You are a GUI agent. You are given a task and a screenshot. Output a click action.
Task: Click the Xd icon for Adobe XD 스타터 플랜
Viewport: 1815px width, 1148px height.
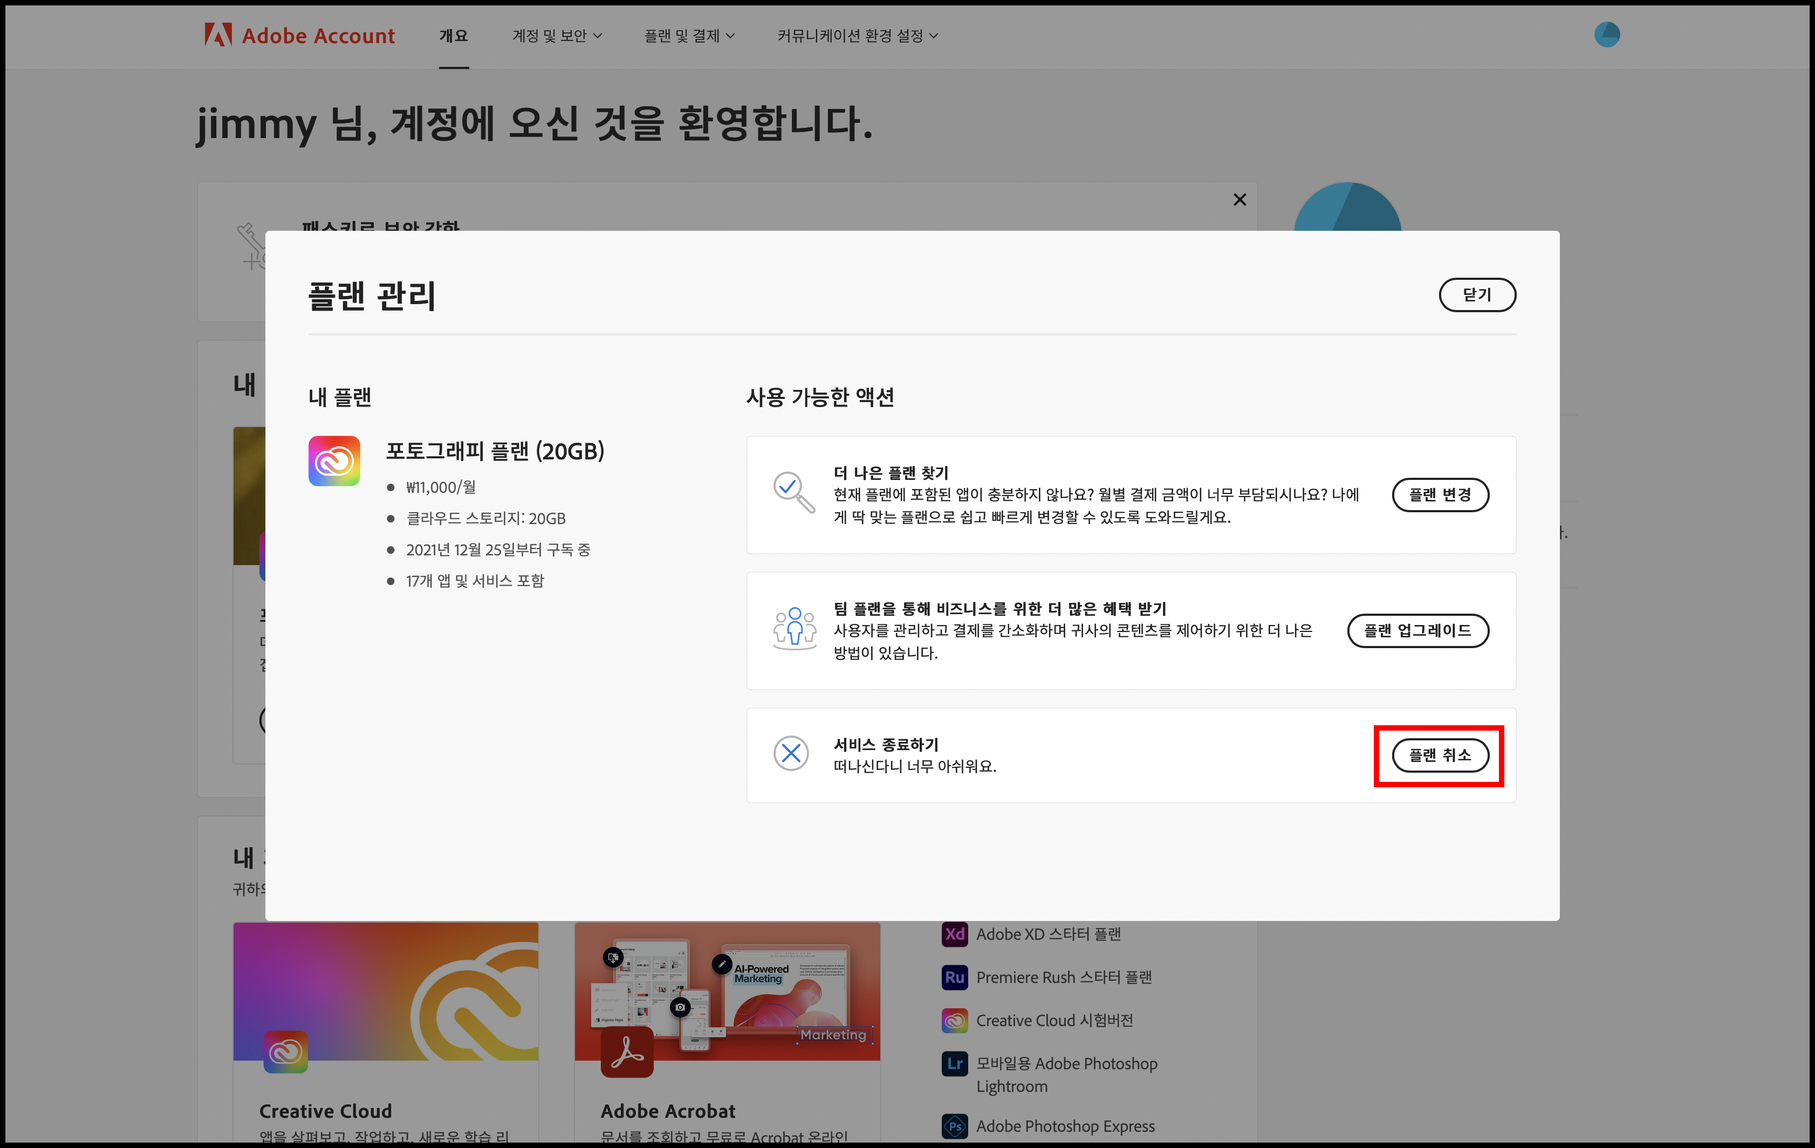954,934
